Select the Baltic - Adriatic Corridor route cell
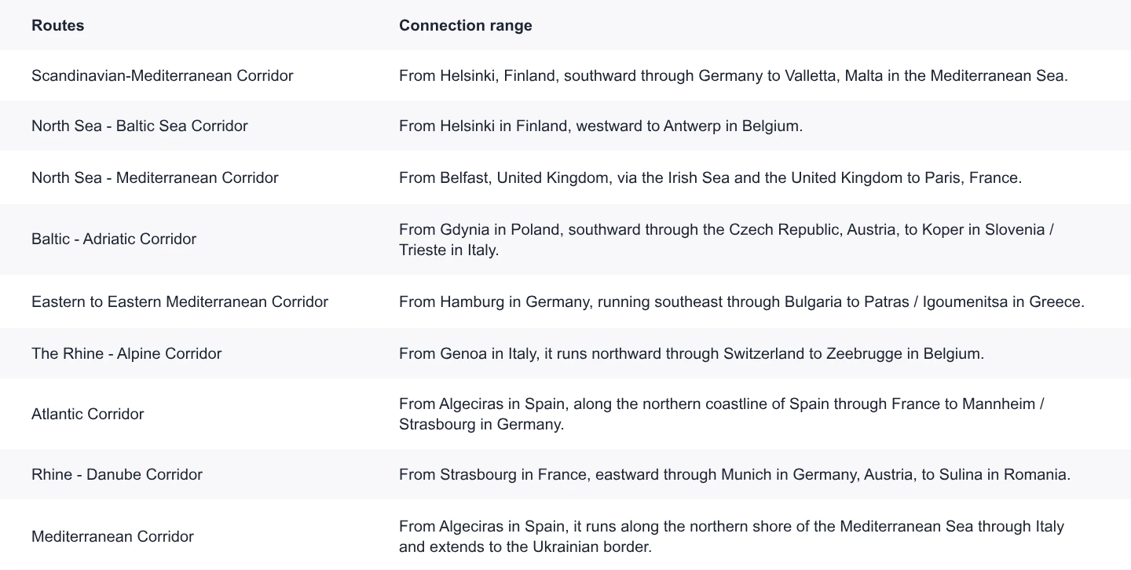The height and width of the screenshot is (570, 1131). [114, 239]
